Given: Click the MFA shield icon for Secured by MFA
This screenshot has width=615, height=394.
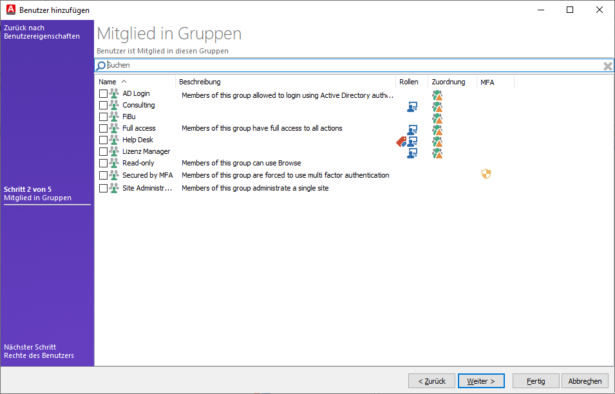Looking at the screenshot, I should pyautogui.click(x=486, y=174).
